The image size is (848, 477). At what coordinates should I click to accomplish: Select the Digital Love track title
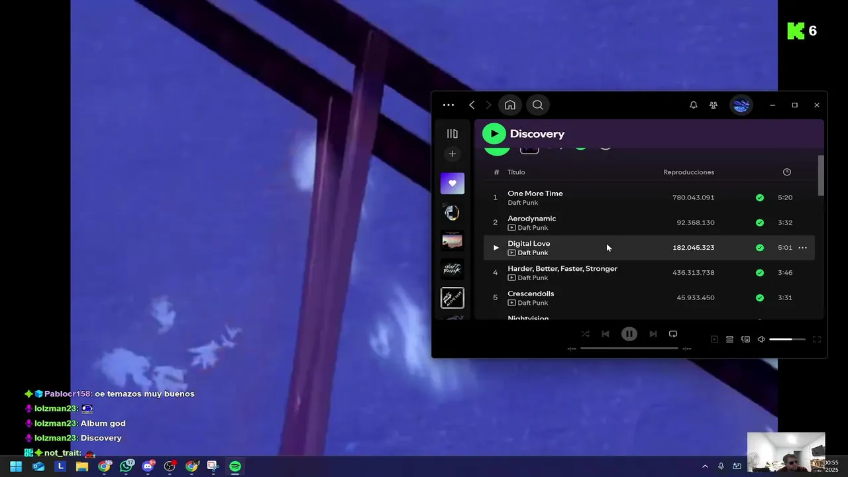tap(529, 244)
